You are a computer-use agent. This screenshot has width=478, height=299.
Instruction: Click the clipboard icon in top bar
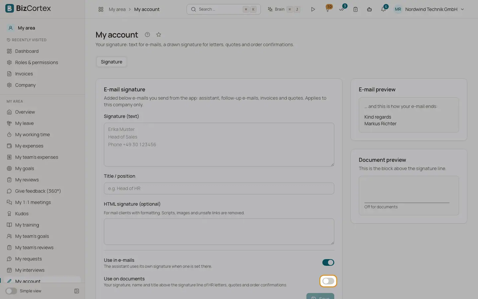(x=356, y=9)
